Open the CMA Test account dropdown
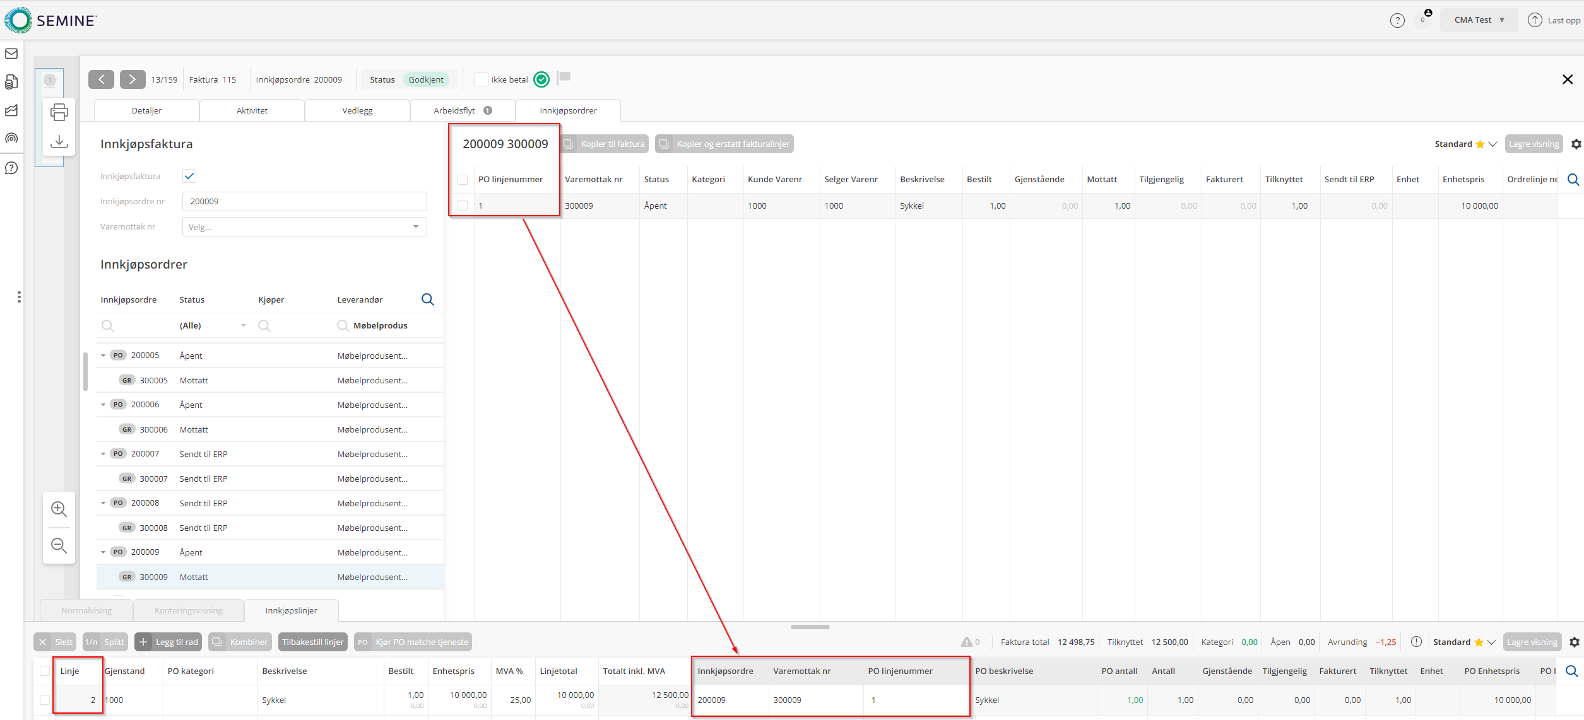This screenshot has height=720, width=1584. point(1479,20)
